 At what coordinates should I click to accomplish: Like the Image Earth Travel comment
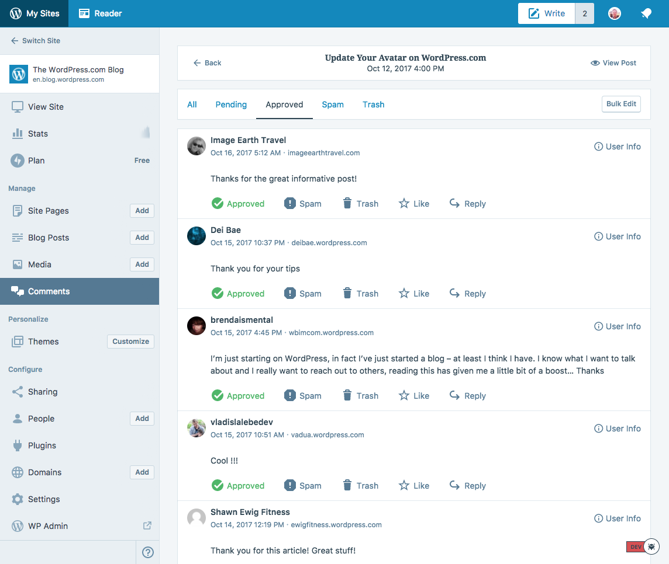click(414, 204)
